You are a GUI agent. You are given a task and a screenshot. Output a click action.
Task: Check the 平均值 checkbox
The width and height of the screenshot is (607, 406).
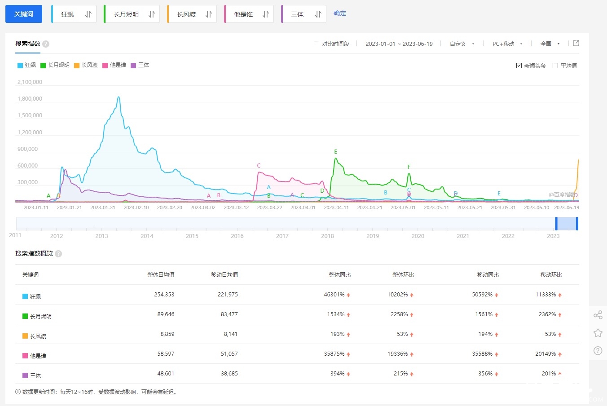tap(555, 66)
